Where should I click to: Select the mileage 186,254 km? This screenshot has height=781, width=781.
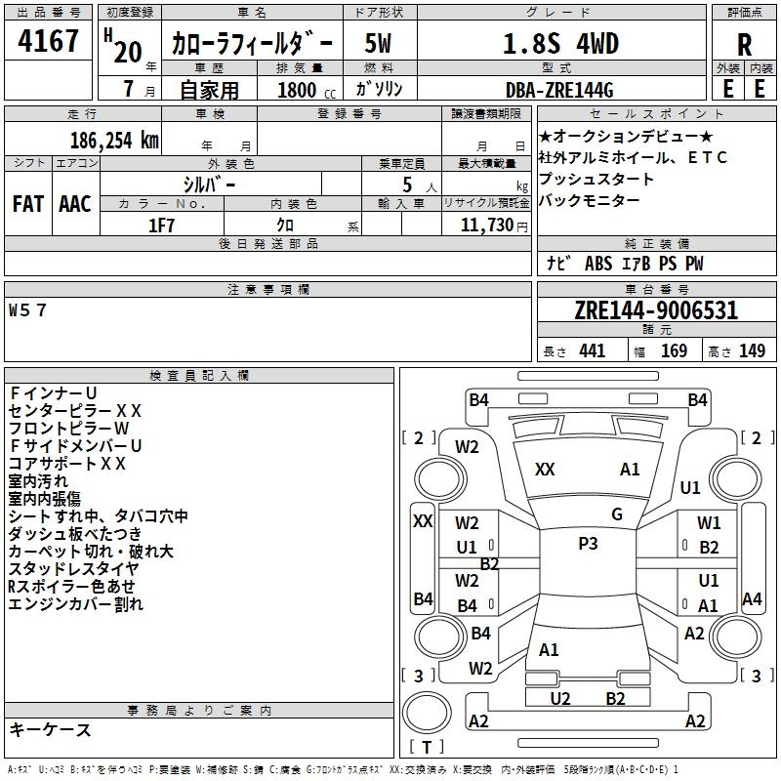[x=114, y=140]
